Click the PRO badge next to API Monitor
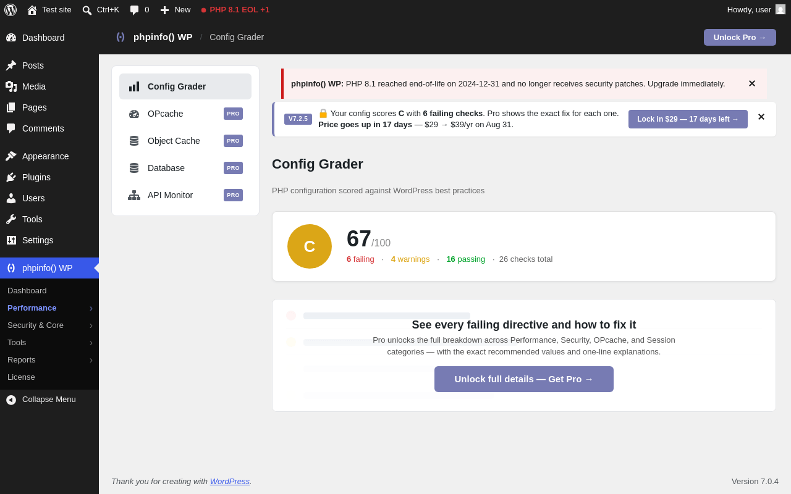This screenshot has width=791, height=494. pyautogui.click(x=233, y=195)
